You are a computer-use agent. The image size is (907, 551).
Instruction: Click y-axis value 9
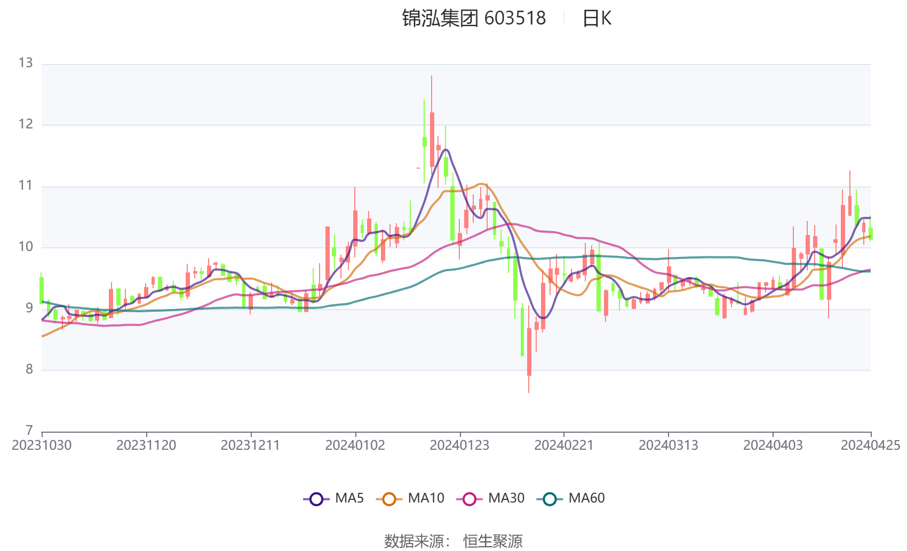[29, 309]
